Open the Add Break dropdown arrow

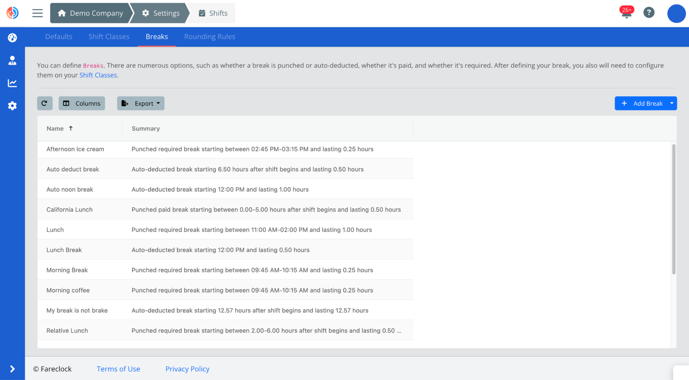pos(672,103)
